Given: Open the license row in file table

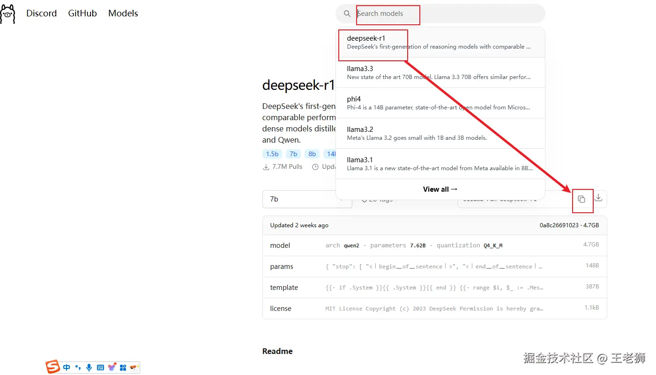Looking at the screenshot, I should tap(434, 309).
